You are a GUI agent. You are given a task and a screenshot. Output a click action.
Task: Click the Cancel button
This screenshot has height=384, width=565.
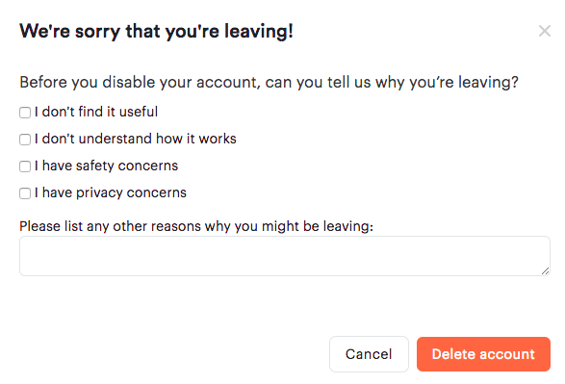tap(369, 354)
